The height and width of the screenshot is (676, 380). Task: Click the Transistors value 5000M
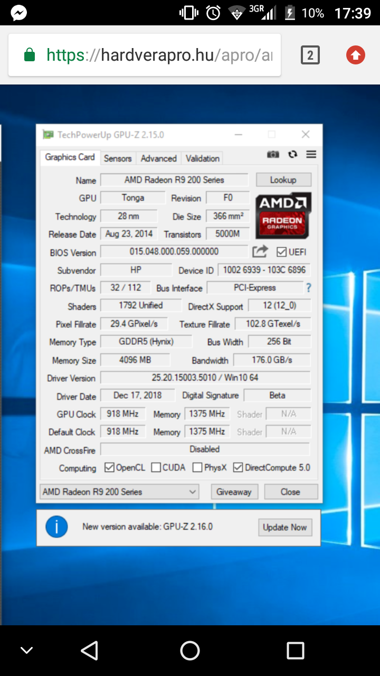(228, 234)
